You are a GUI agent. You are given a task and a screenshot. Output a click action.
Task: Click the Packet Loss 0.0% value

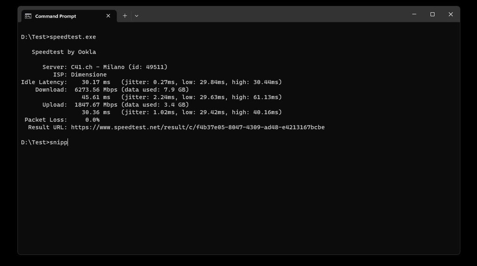pyautogui.click(x=92, y=120)
